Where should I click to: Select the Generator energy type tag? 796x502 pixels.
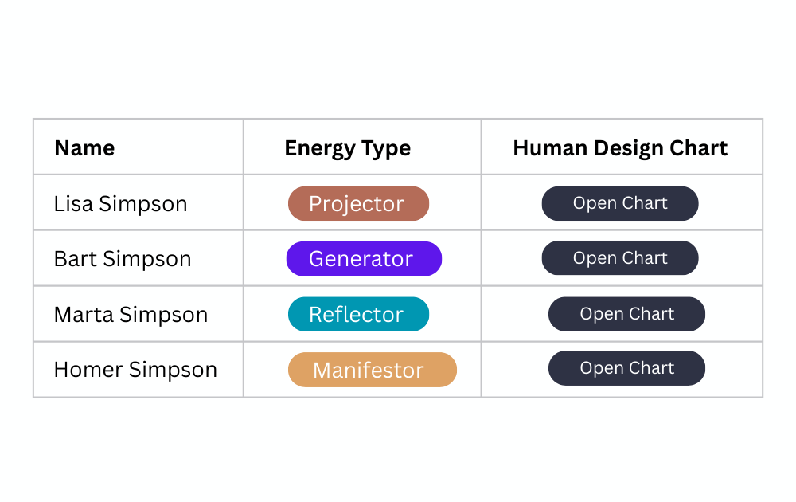[364, 259]
